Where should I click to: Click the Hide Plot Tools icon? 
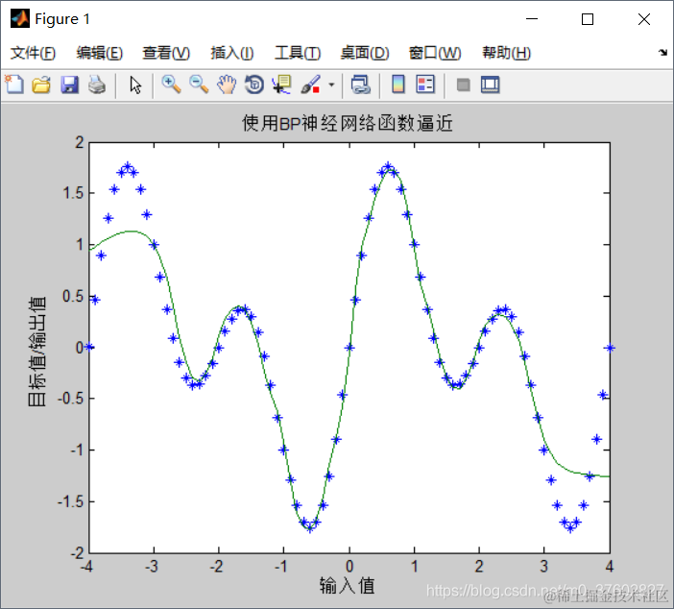pos(463,85)
